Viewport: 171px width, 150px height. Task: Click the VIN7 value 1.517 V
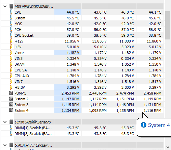155,82
